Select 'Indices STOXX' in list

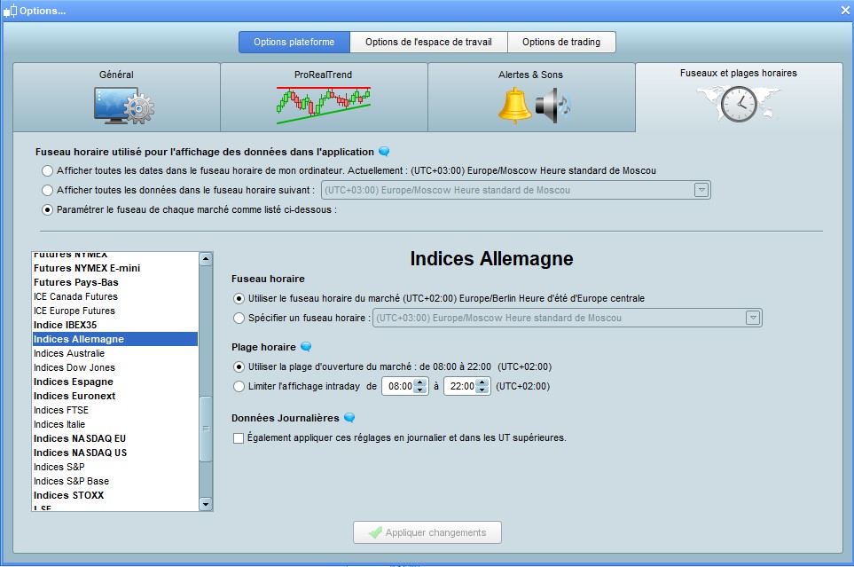[x=115, y=495]
